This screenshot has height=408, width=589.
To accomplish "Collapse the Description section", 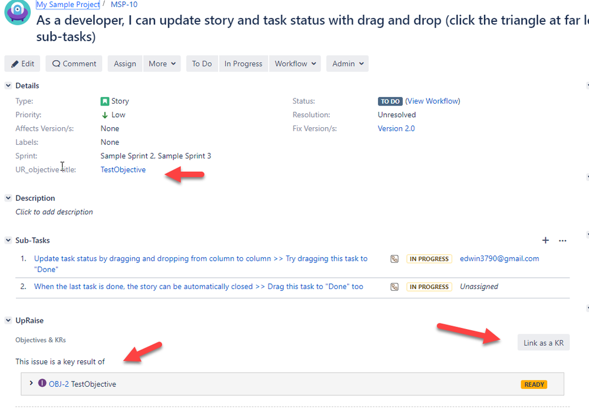I will (8, 198).
